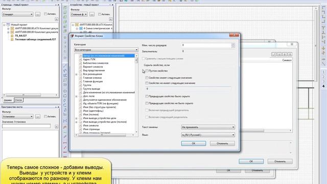This screenshot has width=327, height=184.
Task: Collapse the 'Новый проект' tree node
Action: click(4, 25)
